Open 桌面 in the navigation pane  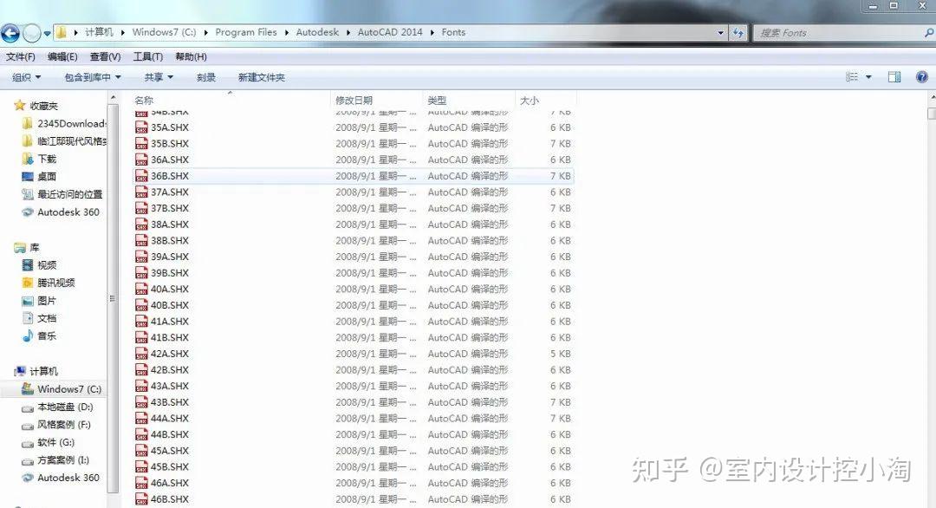click(x=39, y=177)
